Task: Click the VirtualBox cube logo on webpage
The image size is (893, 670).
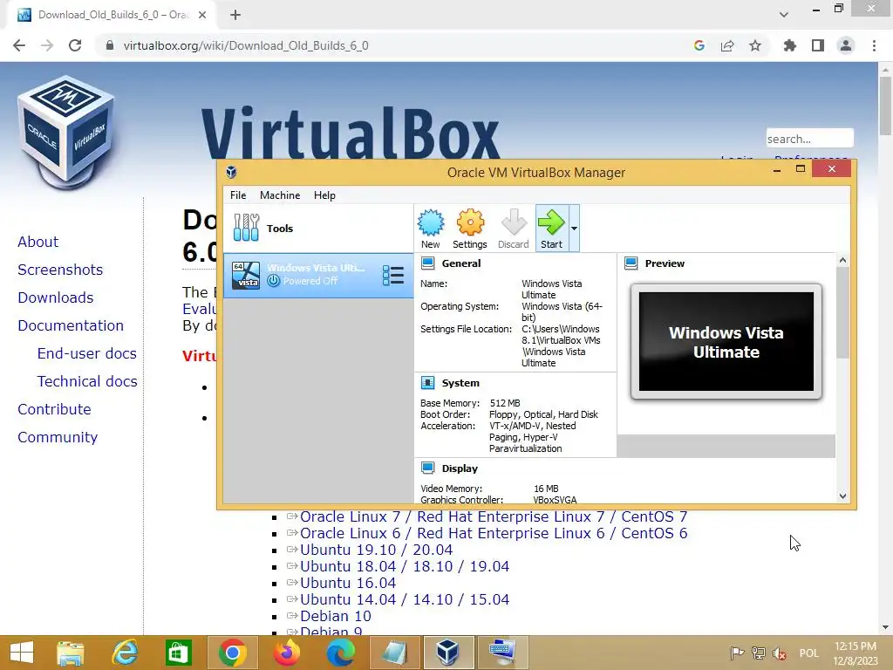Action: click(66, 133)
